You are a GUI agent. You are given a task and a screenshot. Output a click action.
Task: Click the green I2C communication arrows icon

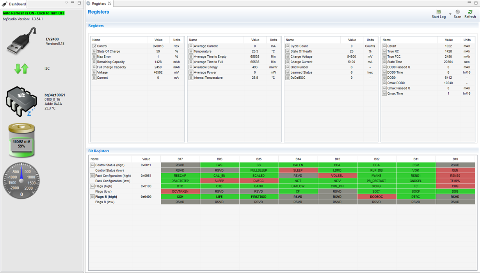pos(21,69)
